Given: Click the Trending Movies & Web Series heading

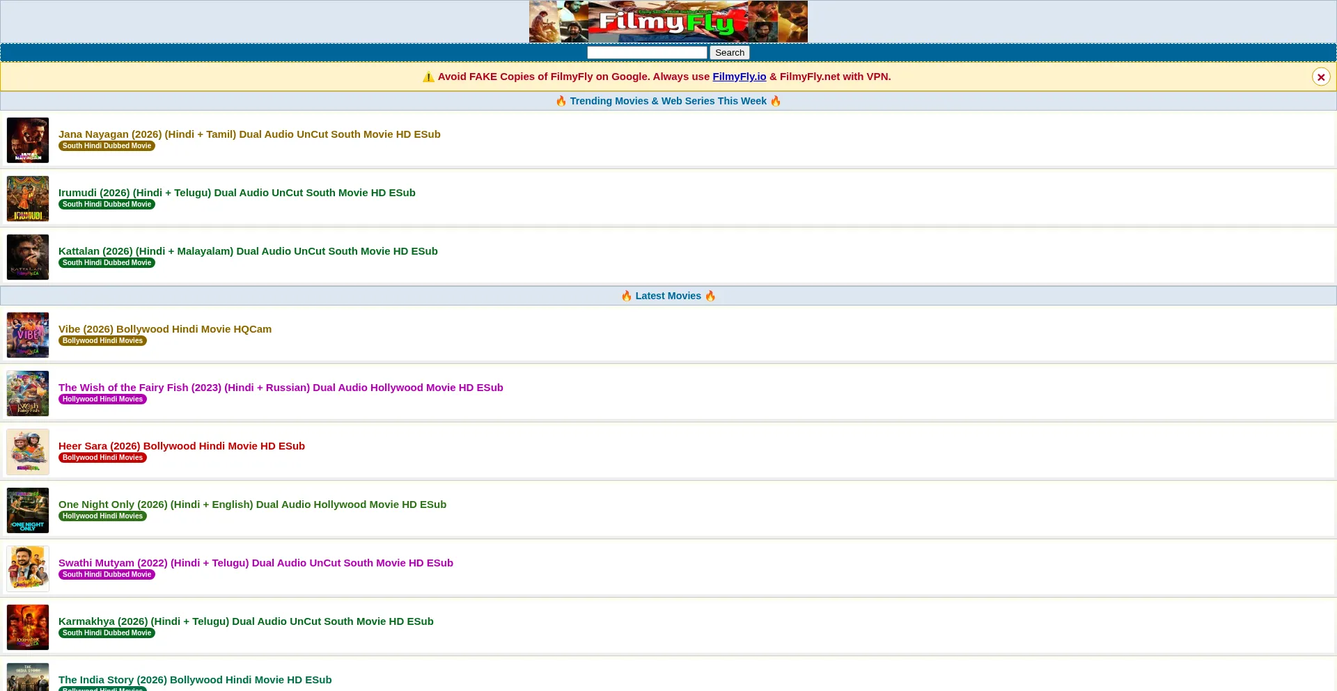Looking at the screenshot, I should coord(668,101).
